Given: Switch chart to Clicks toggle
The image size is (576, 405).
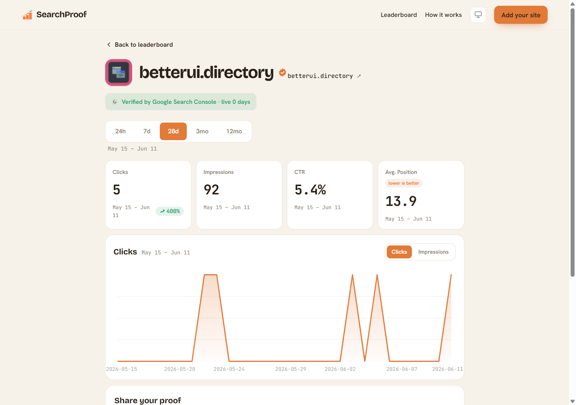Looking at the screenshot, I should pos(399,252).
